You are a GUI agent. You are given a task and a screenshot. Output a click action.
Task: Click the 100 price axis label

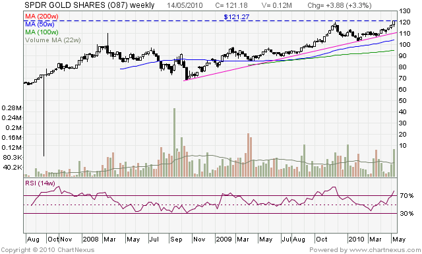point(405,44)
